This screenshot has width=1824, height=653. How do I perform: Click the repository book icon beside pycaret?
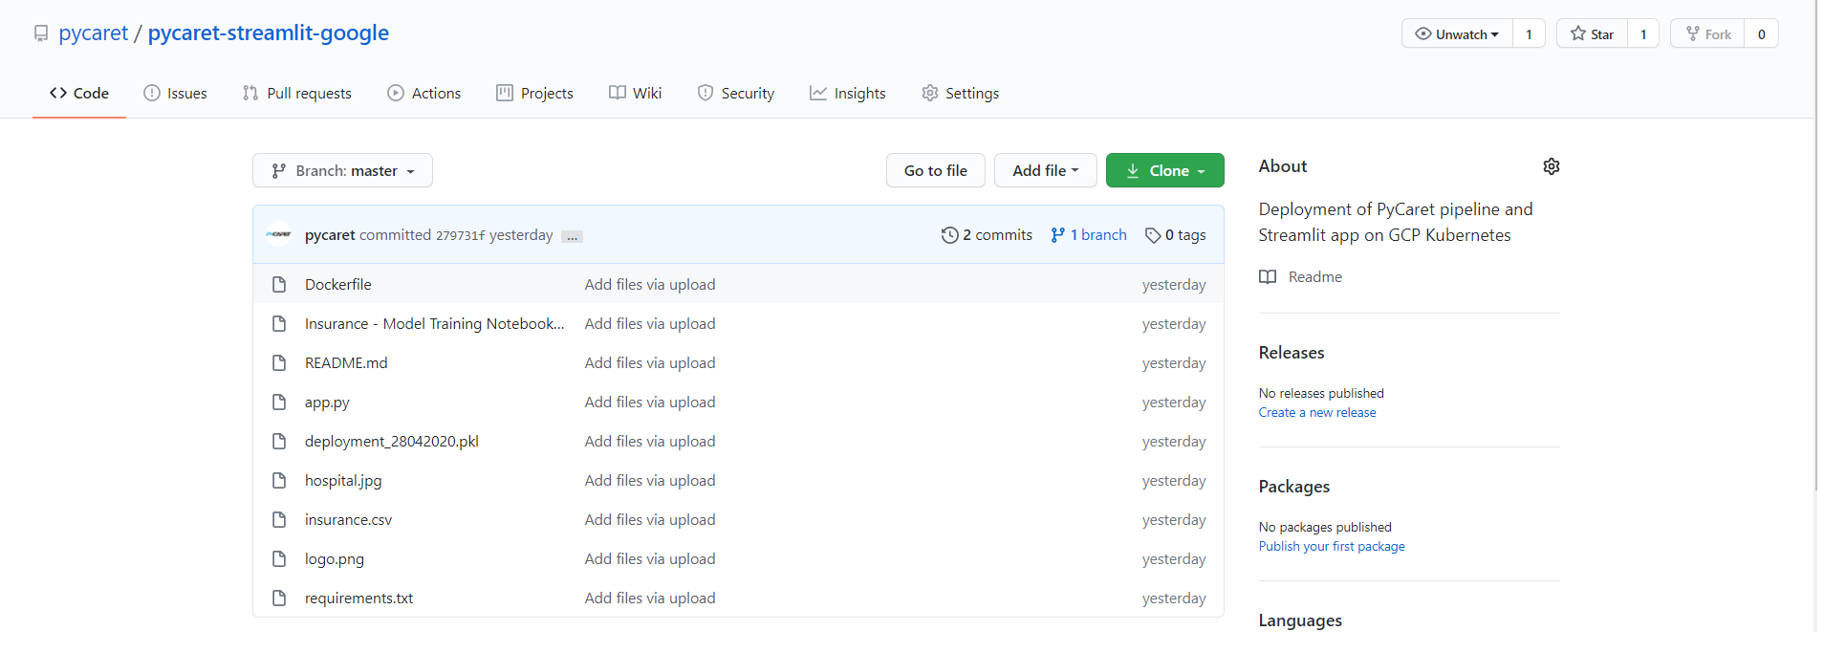coord(41,33)
